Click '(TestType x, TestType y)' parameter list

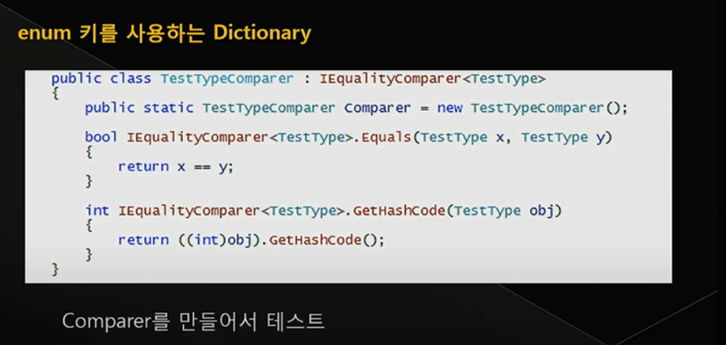[513, 138]
